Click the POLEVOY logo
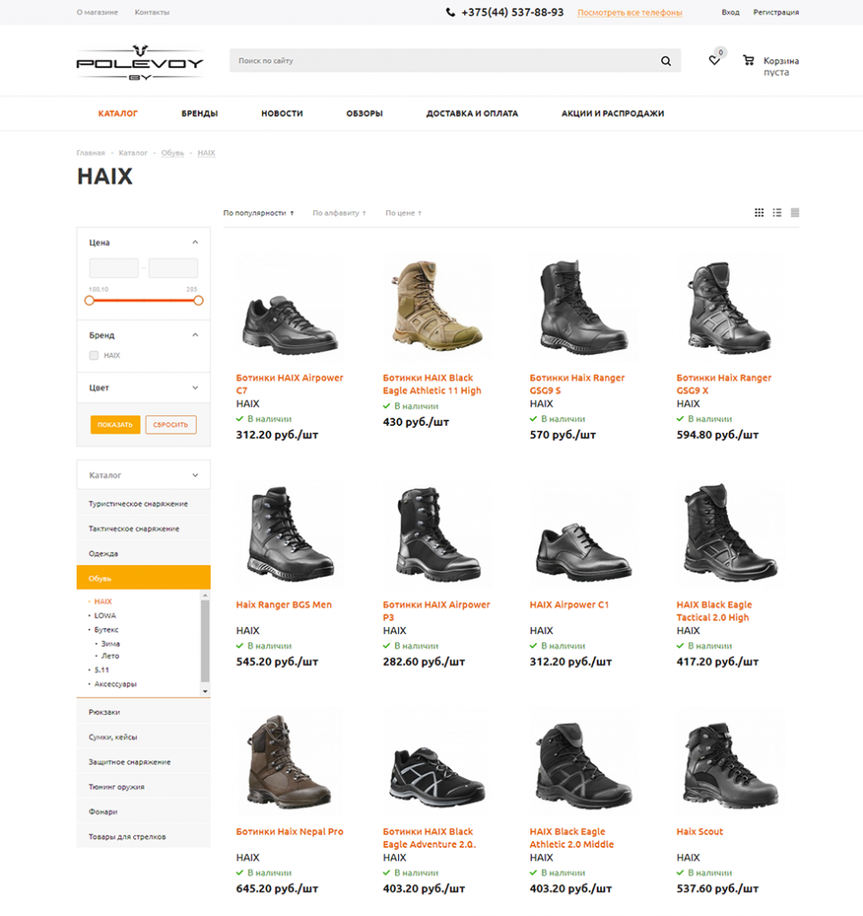Screen dimensions: 863x916 (140, 62)
